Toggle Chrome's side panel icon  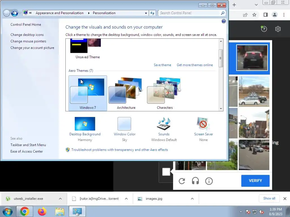point(266,15)
